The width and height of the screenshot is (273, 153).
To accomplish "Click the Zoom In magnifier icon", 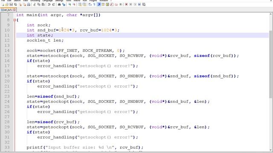I will [x=70, y=4].
